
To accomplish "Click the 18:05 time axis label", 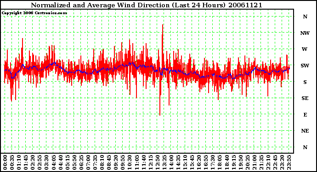I will 220,162.
